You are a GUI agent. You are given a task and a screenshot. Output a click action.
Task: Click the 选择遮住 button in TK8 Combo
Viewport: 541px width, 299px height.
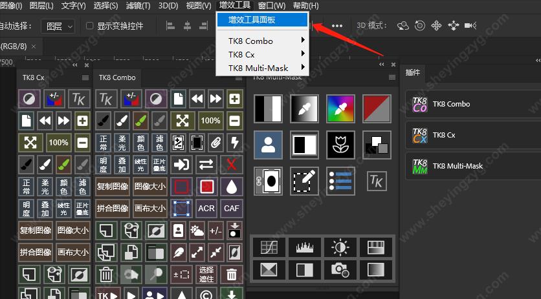pyautogui.click(x=206, y=274)
